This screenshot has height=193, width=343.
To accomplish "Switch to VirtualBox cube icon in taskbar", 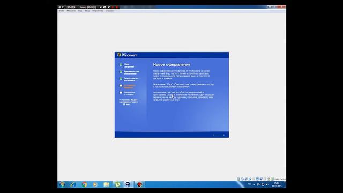I will (x=128, y=184).
